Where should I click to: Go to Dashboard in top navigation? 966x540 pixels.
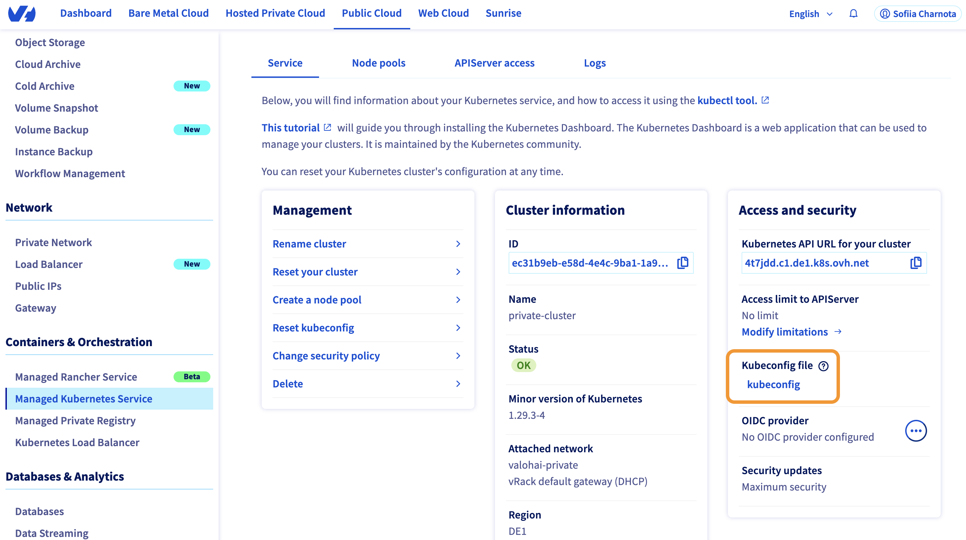tap(86, 13)
